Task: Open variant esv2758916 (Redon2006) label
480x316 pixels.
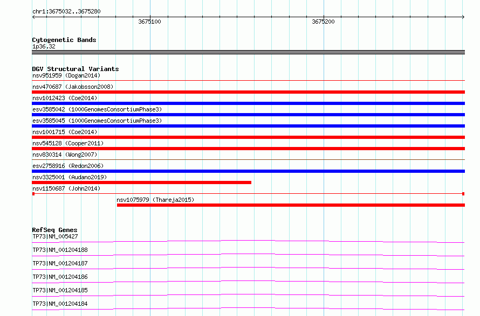Action: (68, 166)
